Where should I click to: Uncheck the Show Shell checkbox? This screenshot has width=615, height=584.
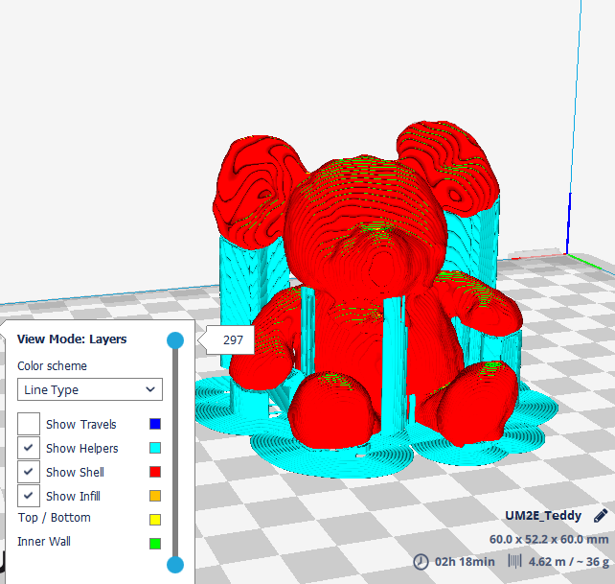tap(29, 472)
